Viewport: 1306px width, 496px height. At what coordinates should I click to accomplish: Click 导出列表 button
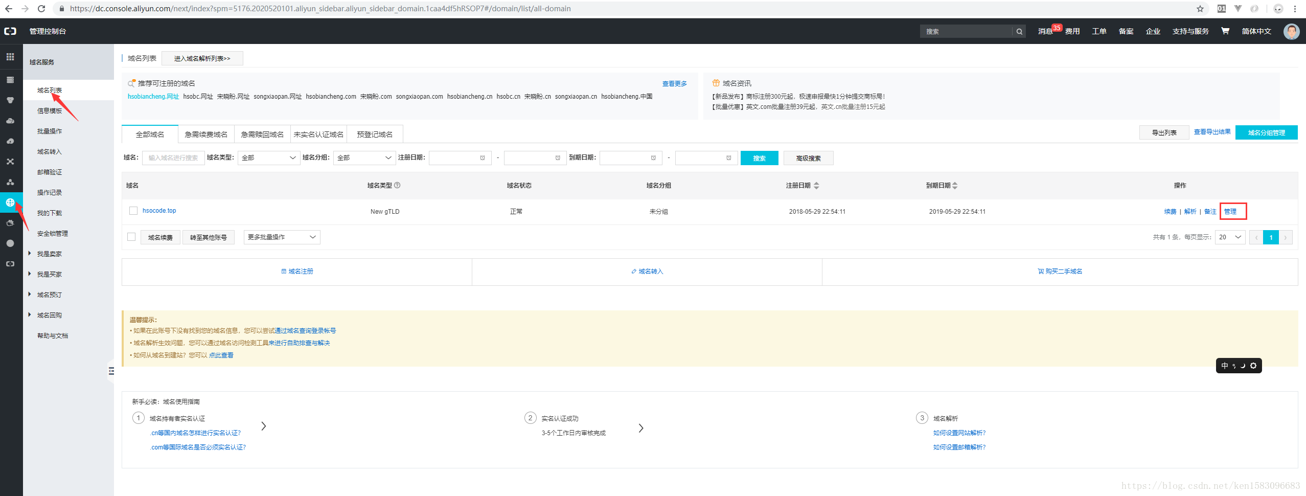[x=1164, y=132]
